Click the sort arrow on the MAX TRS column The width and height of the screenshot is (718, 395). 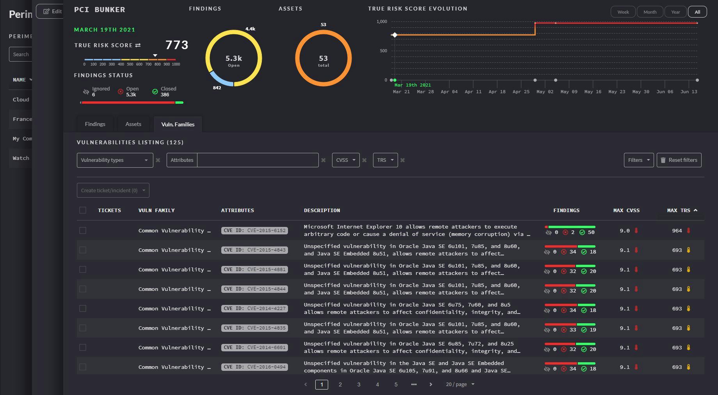696,210
